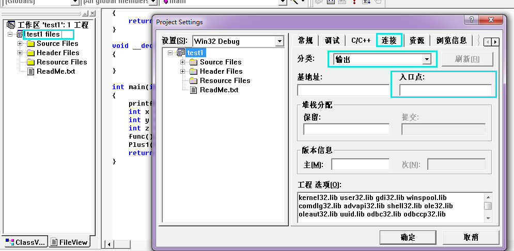Open the 连接 tab
This screenshot has width=514, height=251.
pyautogui.click(x=389, y=40)
